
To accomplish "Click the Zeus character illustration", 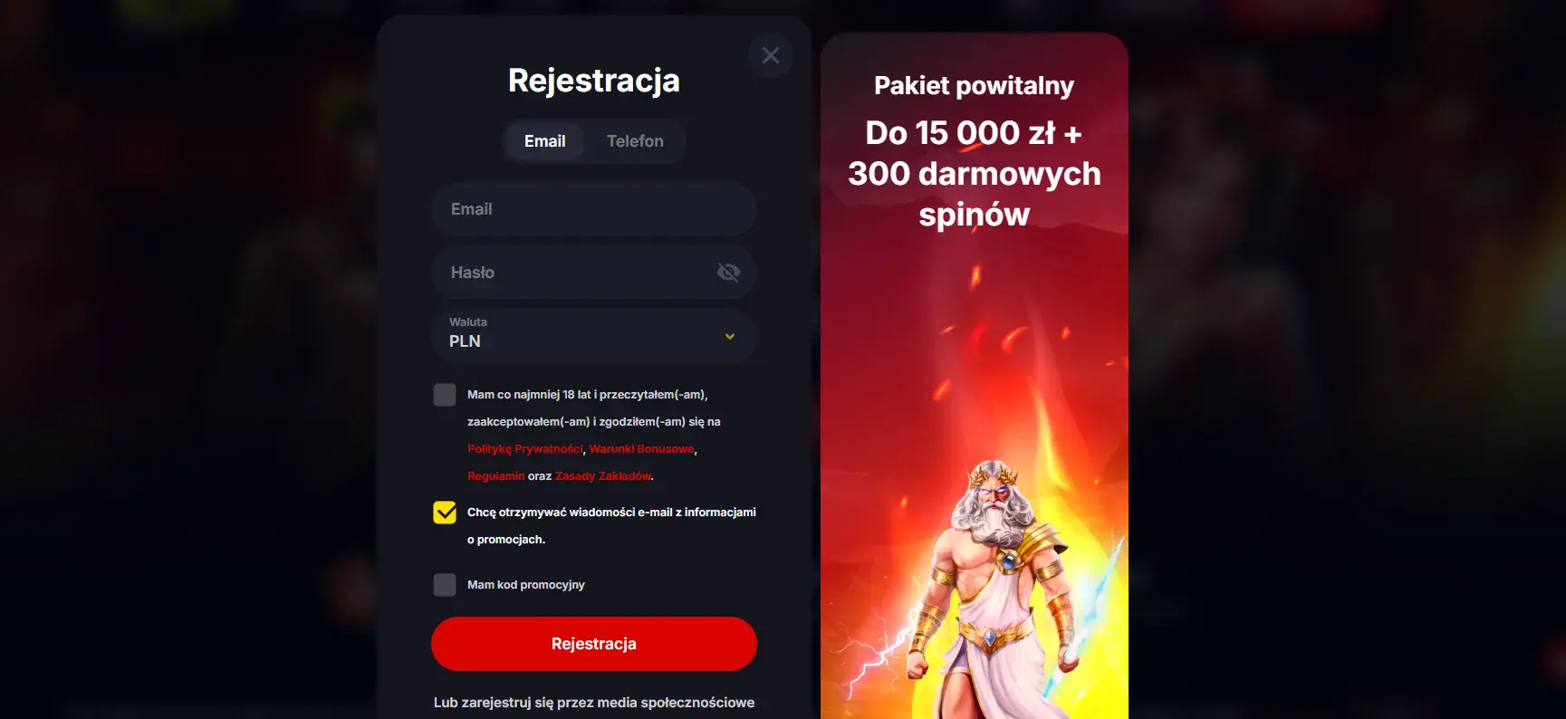I will pyautogui.click(x=994, y=589).
